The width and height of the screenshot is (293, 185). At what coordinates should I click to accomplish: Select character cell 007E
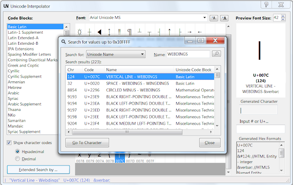(140, 158)
